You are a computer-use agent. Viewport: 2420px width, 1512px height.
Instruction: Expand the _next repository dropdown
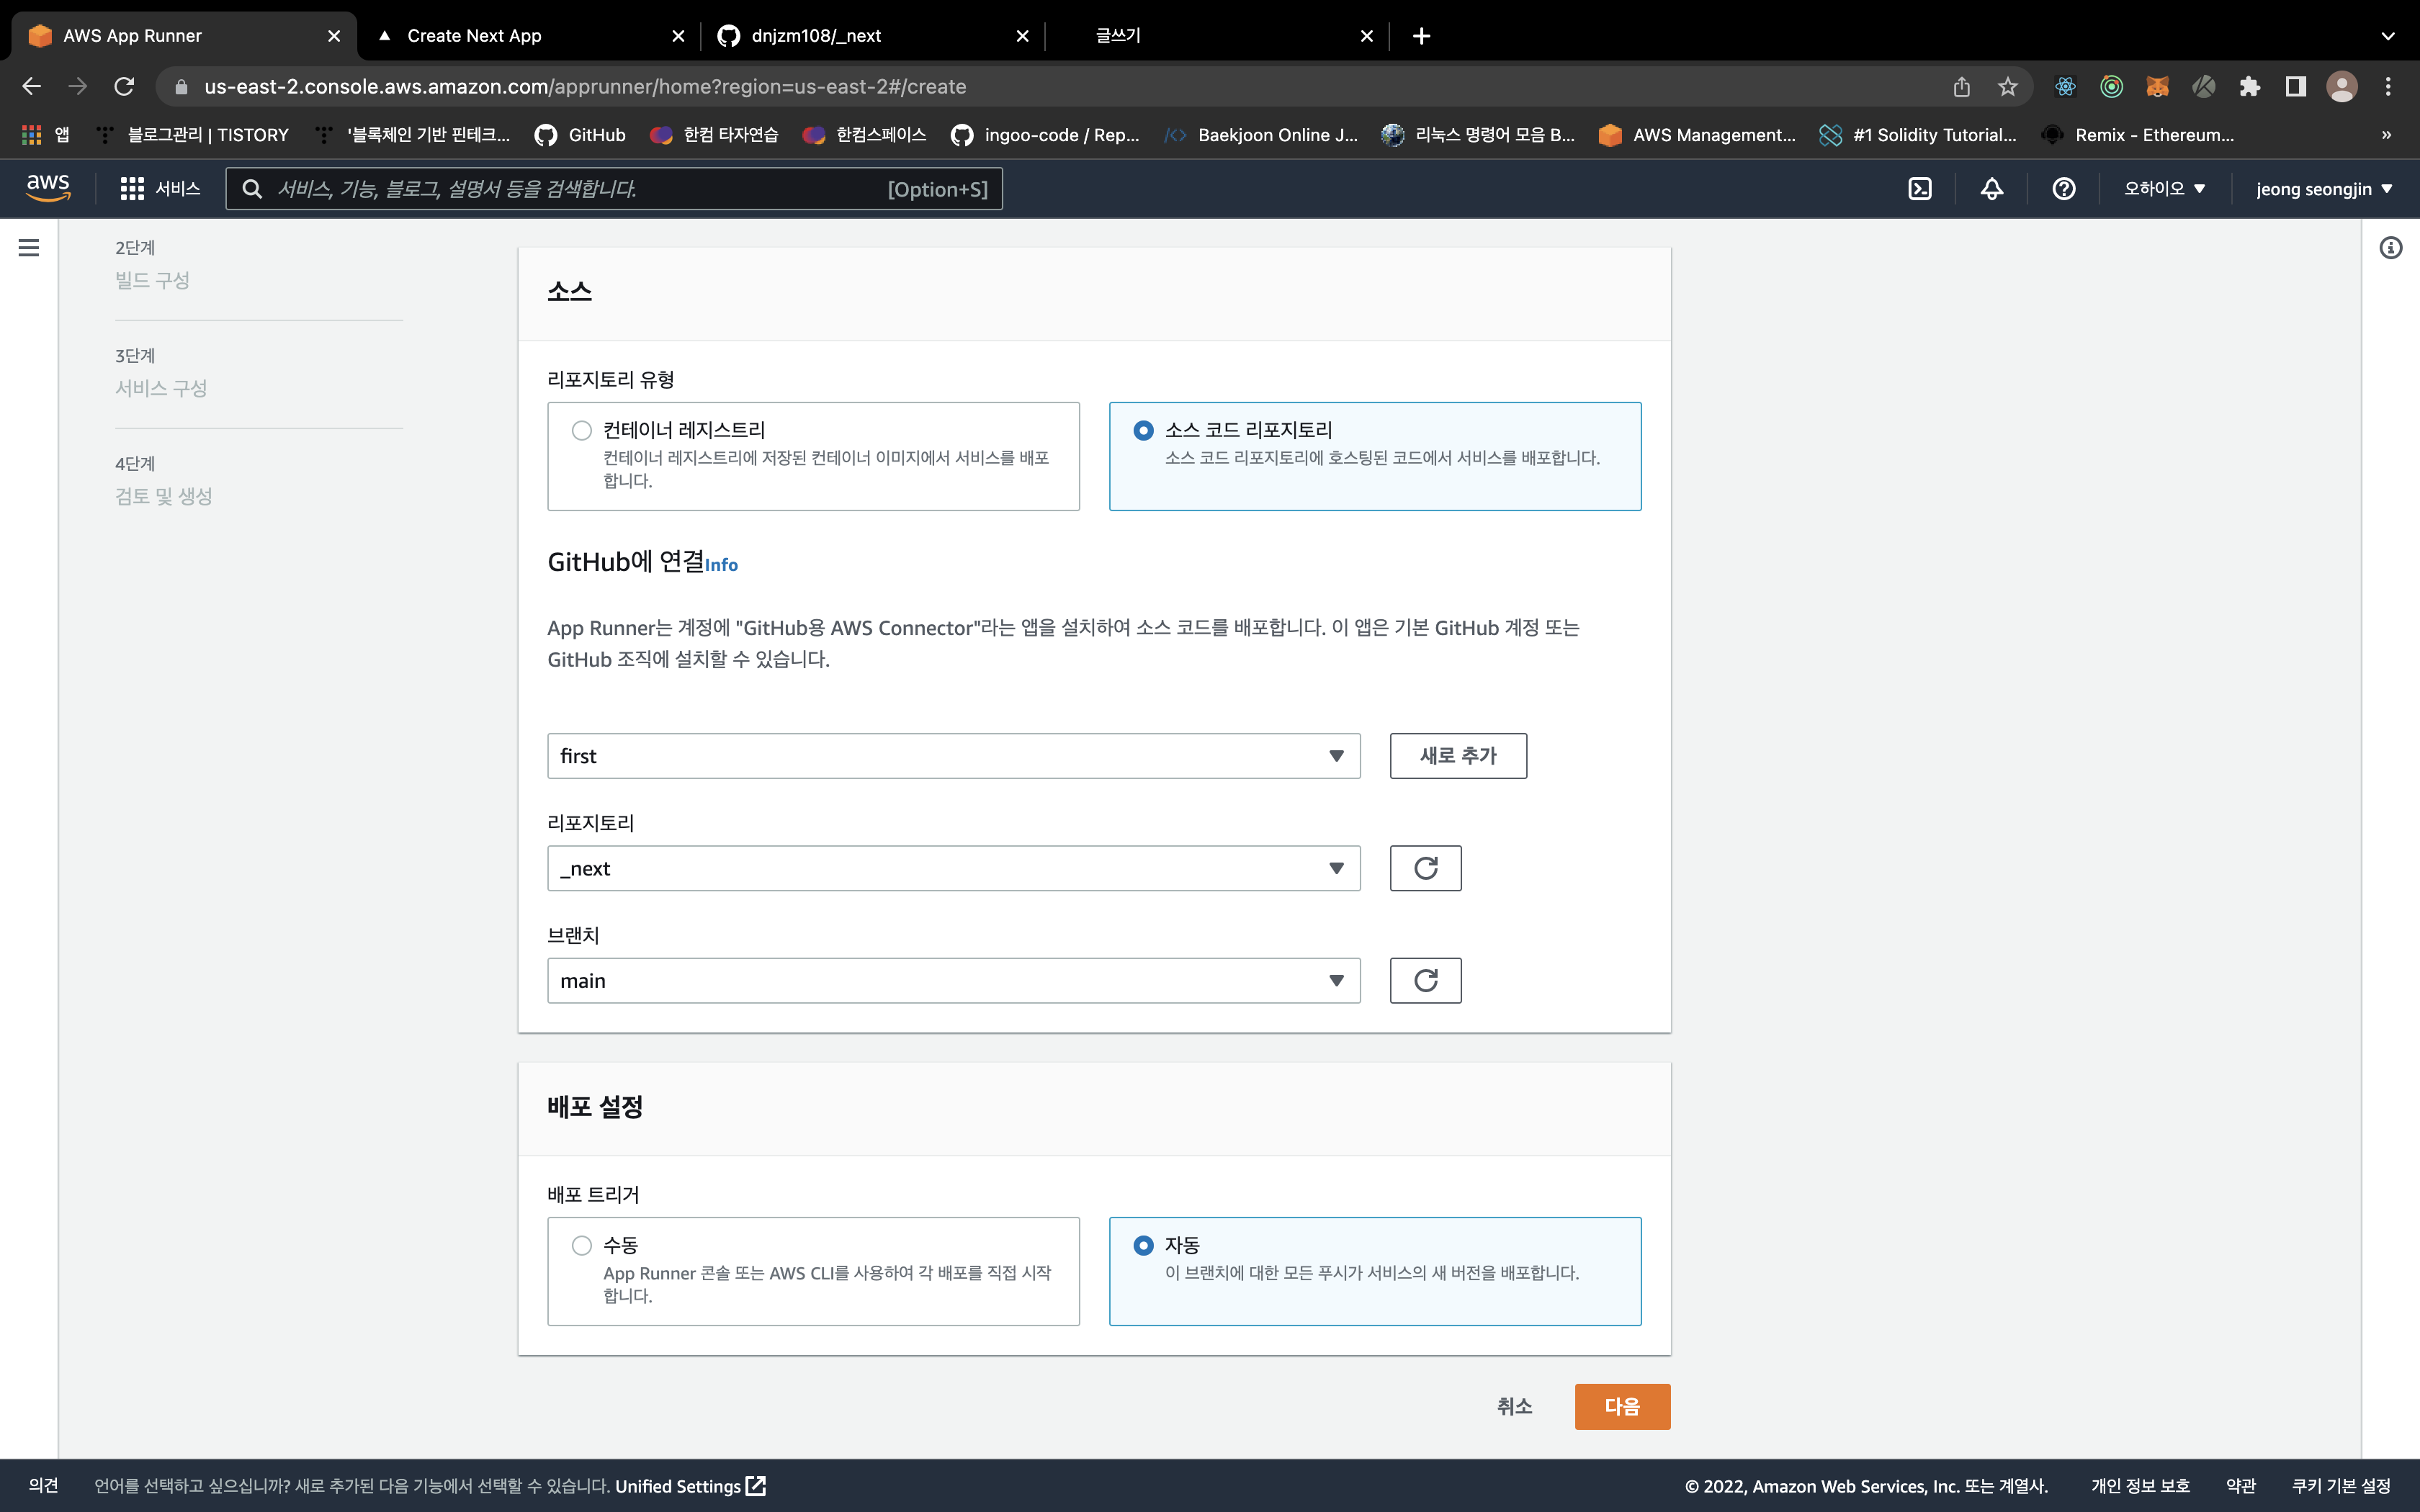tap(952, 868)
